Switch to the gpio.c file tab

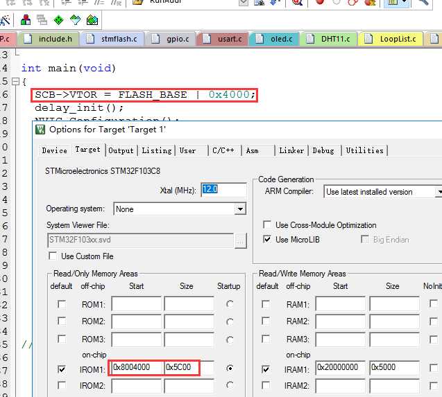[170, 39]
